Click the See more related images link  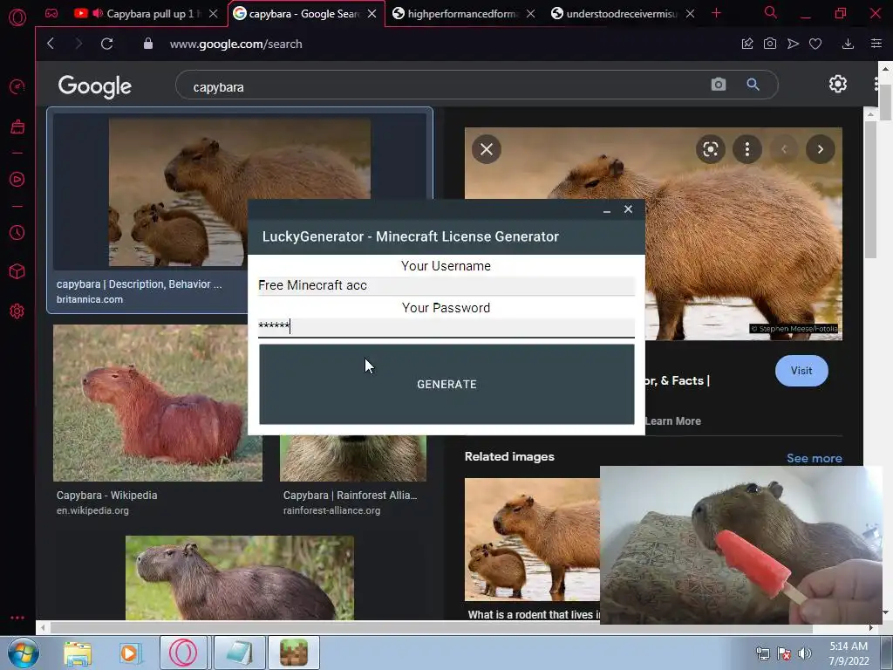click(x=814, y=458)
